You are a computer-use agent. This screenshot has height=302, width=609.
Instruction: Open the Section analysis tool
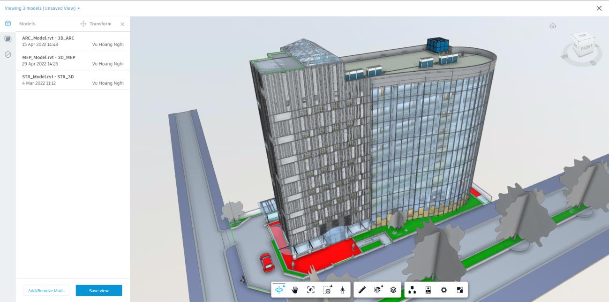click(x=377, y=290)
